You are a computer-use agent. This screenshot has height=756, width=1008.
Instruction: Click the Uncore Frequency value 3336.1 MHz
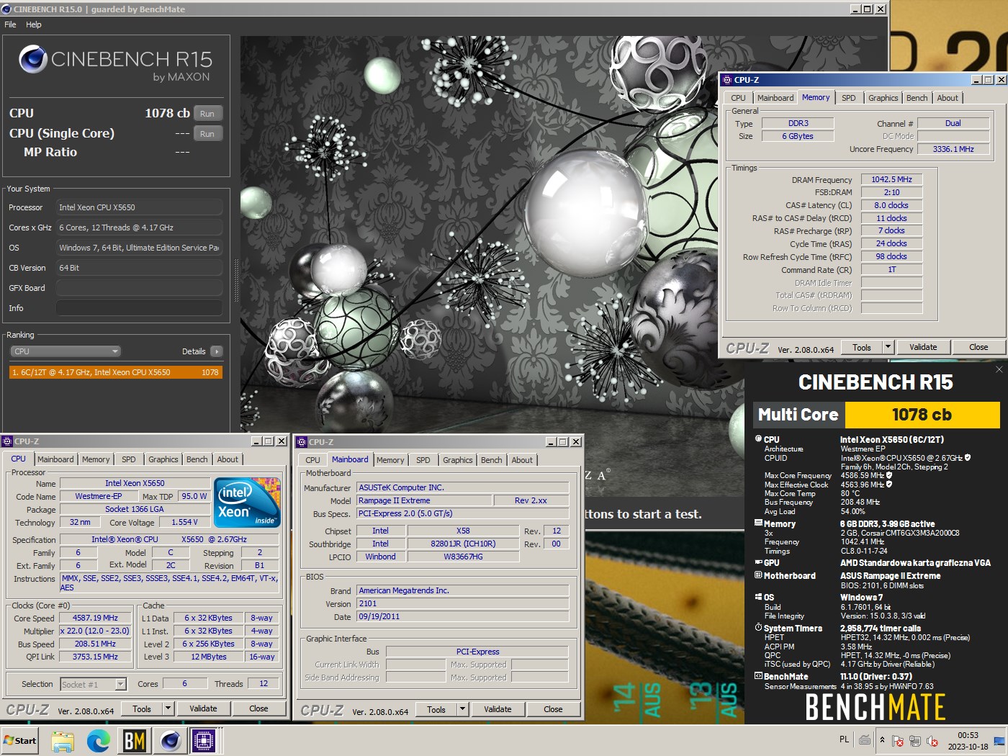pyautogui.click(x=953, y=149)
